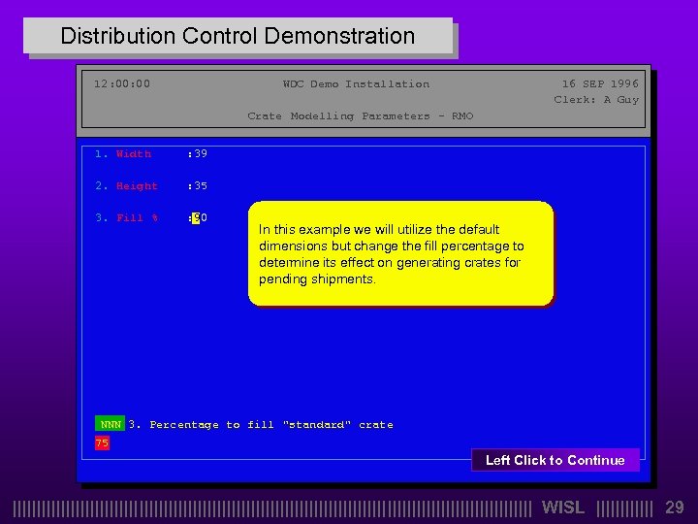
Task: Click the WDC Demo Installation header
Action: pos(356,83)
